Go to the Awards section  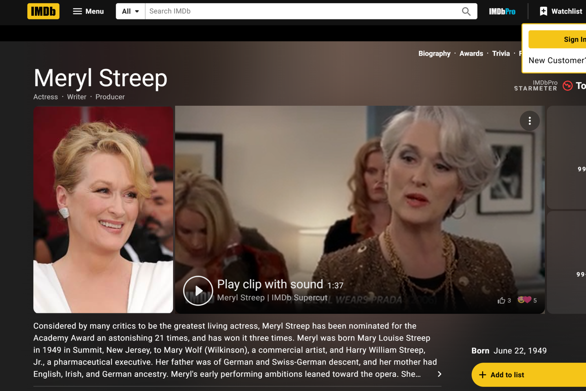coord(471,53)
